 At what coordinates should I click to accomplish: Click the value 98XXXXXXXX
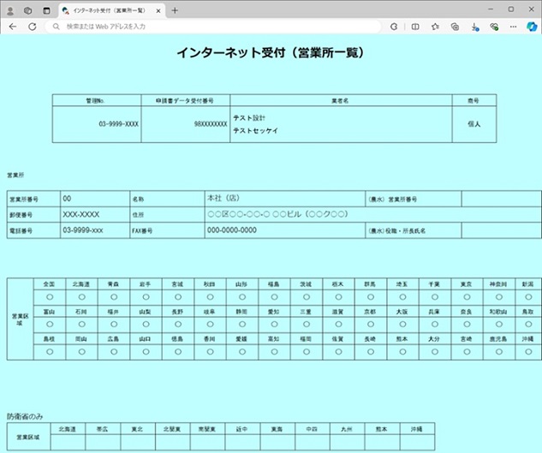coord(211,124)
